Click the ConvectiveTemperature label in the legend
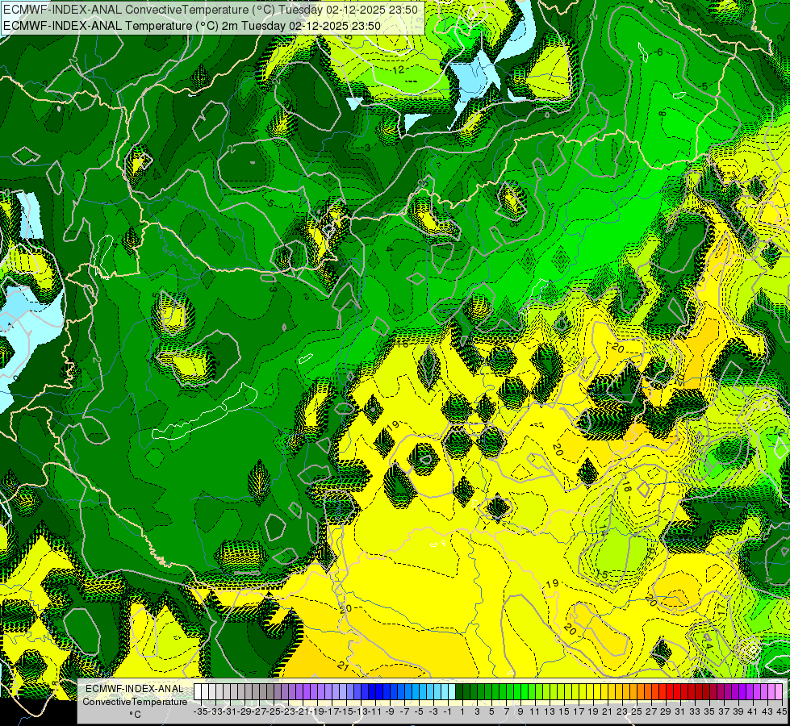This screenshot has height=726, width=790. tap(135, 701)
